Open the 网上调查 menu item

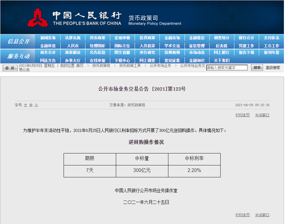click(x=147, y=60)
